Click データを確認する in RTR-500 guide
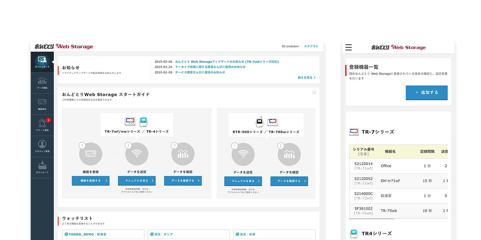481x240 pixels. [289, 181]
